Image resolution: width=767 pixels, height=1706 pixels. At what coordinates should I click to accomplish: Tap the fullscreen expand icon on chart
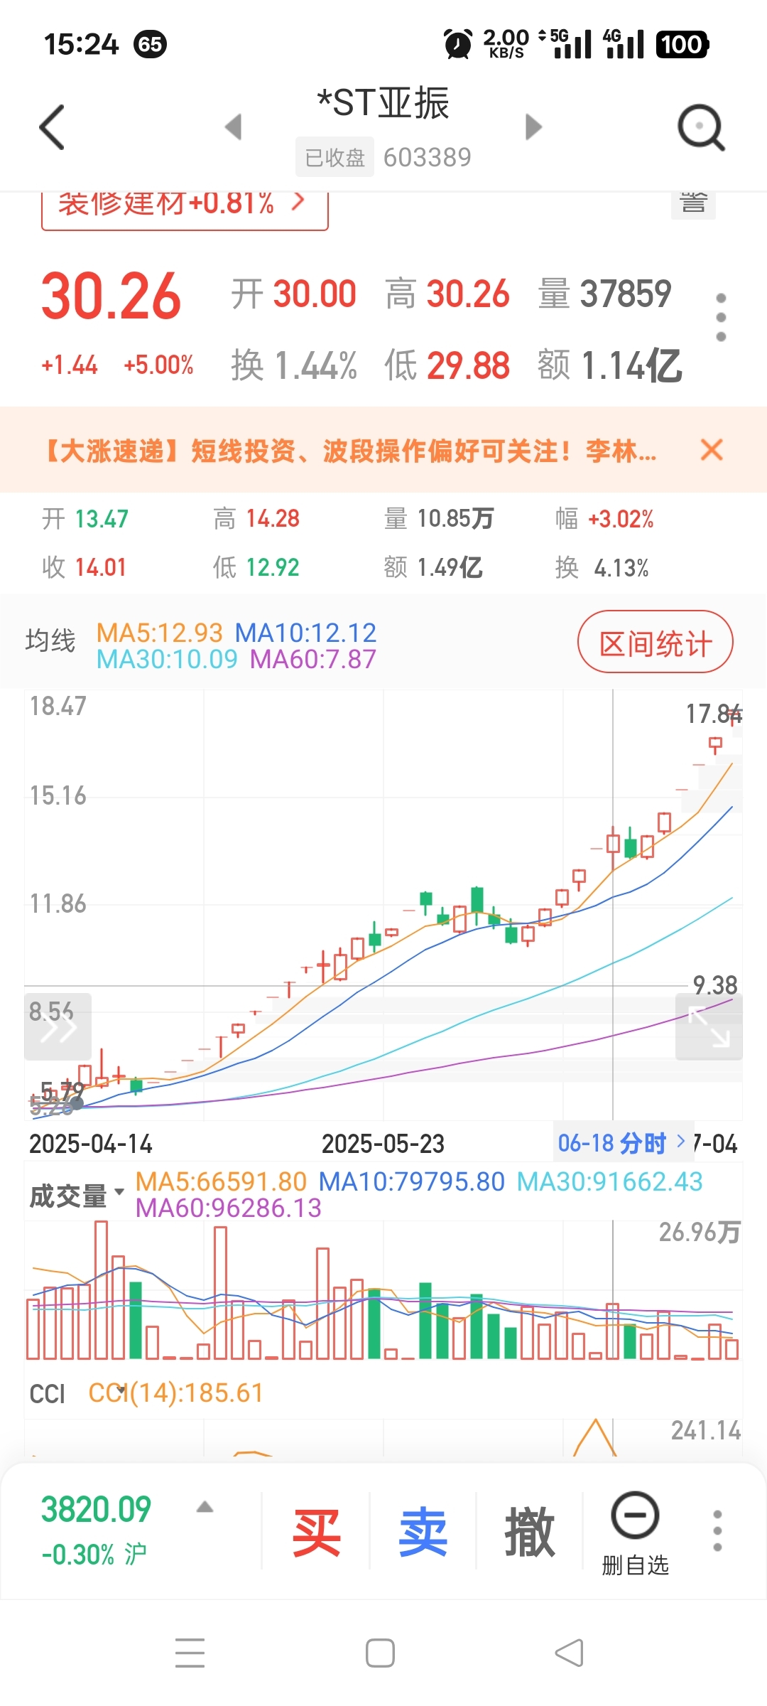(x=709, y=1026)
